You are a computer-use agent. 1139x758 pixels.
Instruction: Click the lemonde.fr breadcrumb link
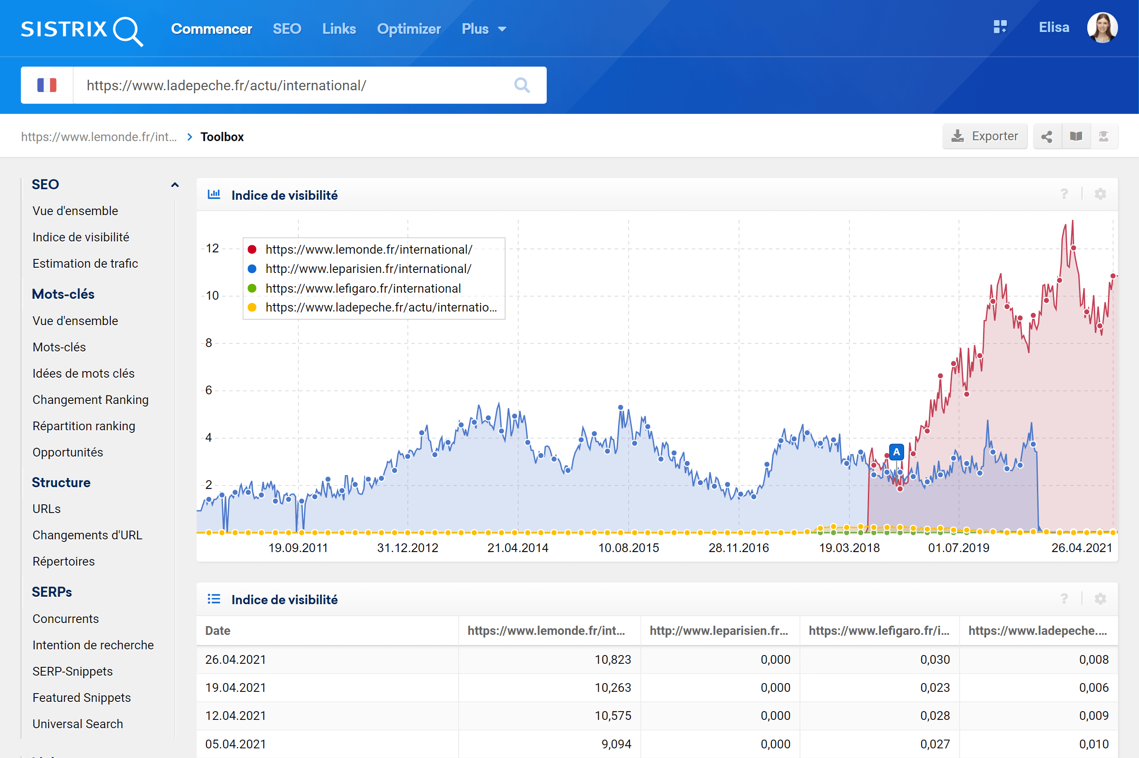[99, 137]
